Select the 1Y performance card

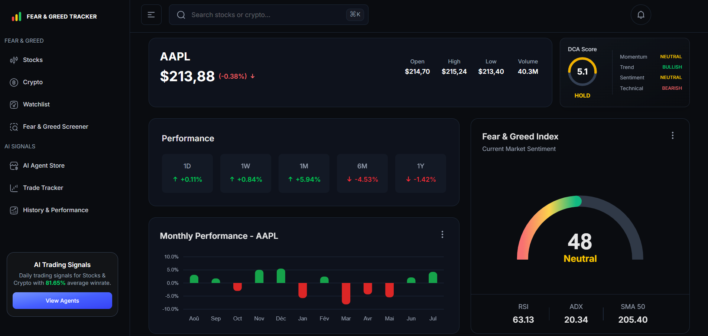420,173
